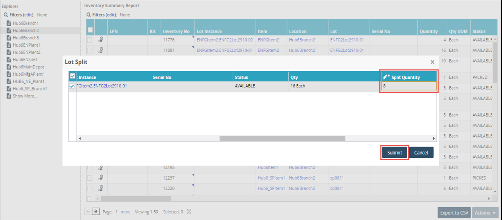Viewport: 502px width, 220px height.
Task: Select Hub6Branch2 in Explorer tree
Action: (26, 30)
